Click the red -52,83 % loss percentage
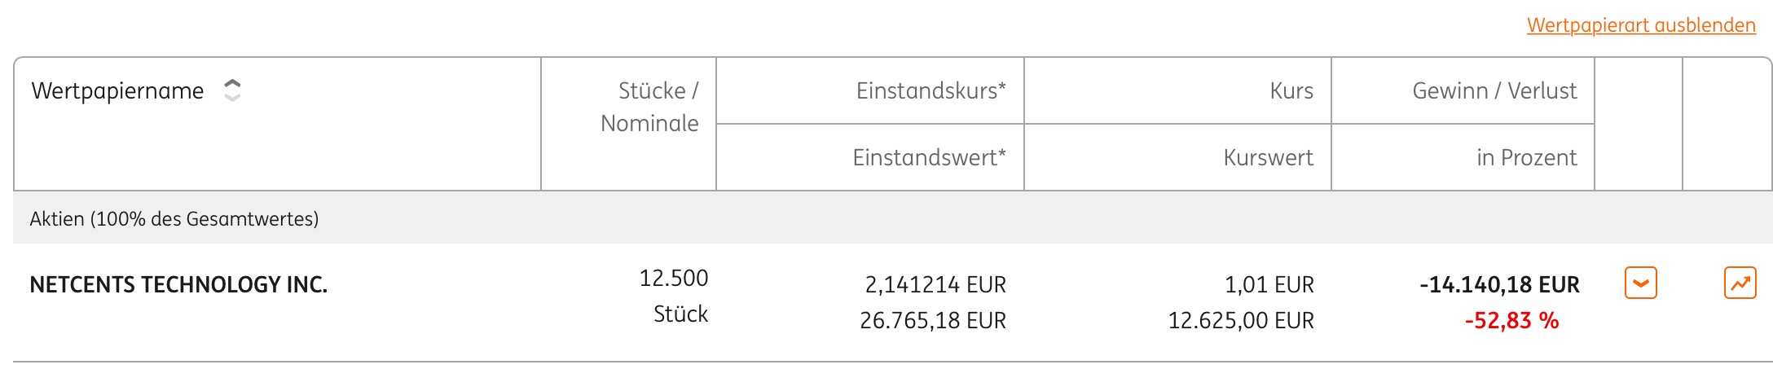Screen dimensions: 1773x369 pos(1511,320)
